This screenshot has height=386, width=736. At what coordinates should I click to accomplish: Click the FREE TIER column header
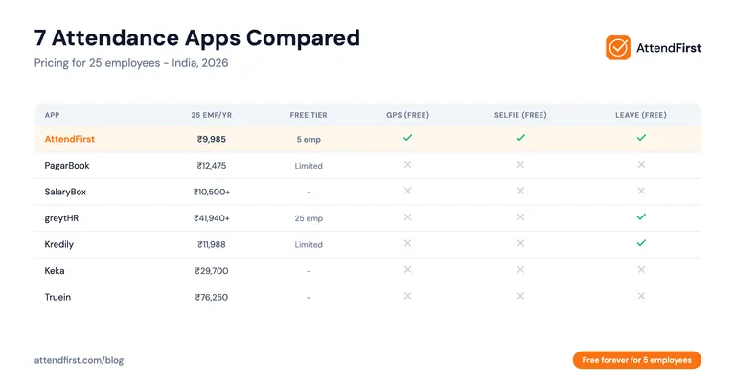click(x=309, y=115)
